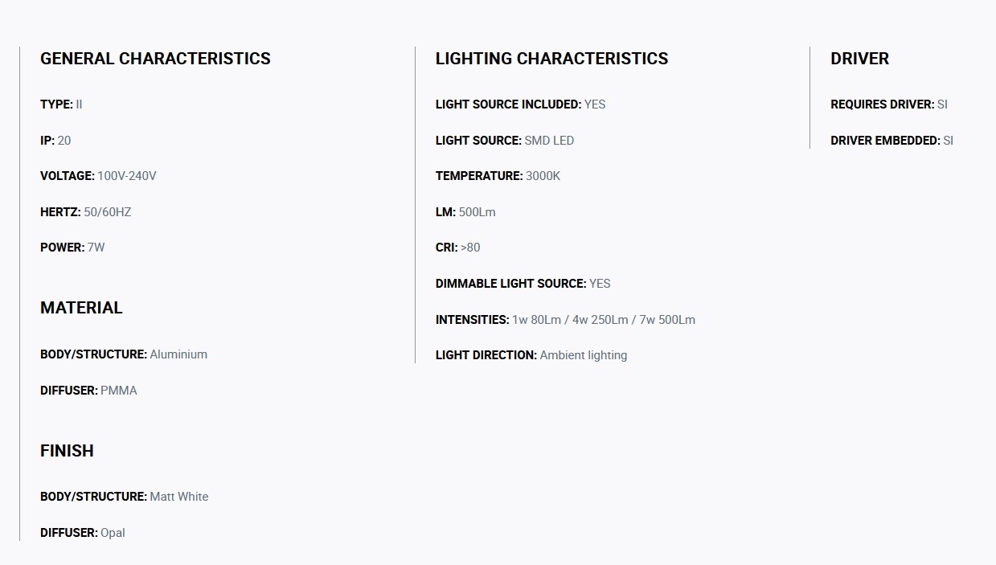This screenshot has height=565, width=996.
Task: Click the General Characteristics heading
Action: (155, 59)
